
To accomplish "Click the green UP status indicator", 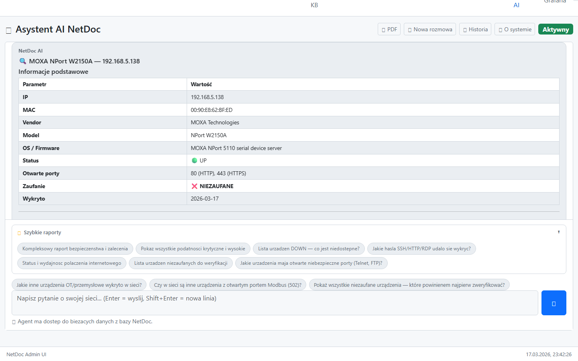I will pyautogui.click(x=195, y=160).
